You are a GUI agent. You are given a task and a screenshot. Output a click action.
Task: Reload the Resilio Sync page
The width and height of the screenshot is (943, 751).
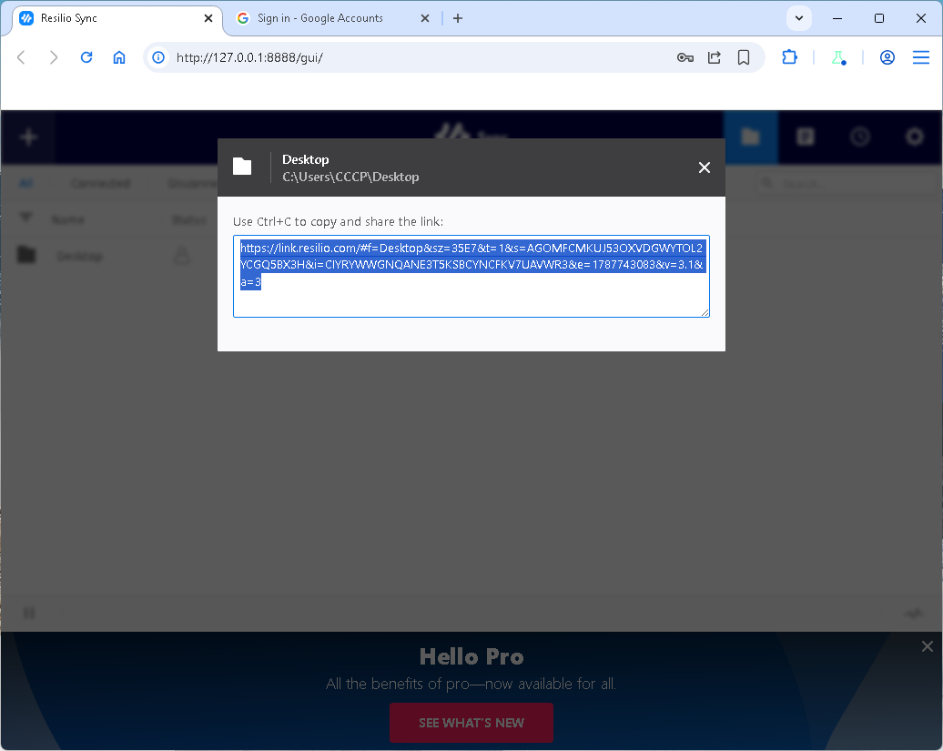[86, 57]
